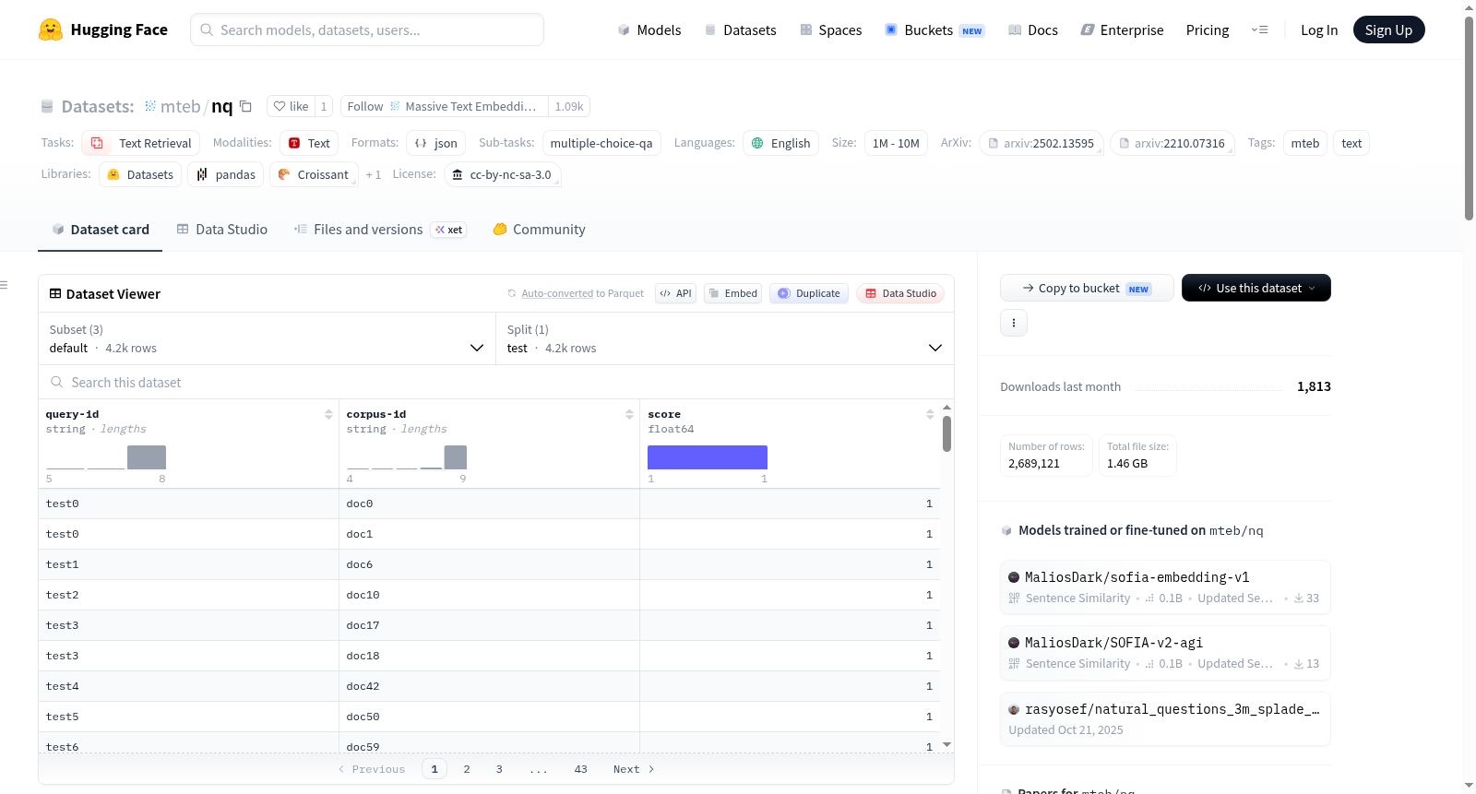This screenshot has height=794, width=1476.
Task: Click the Search this dataset field
Action: coord(496,382)
